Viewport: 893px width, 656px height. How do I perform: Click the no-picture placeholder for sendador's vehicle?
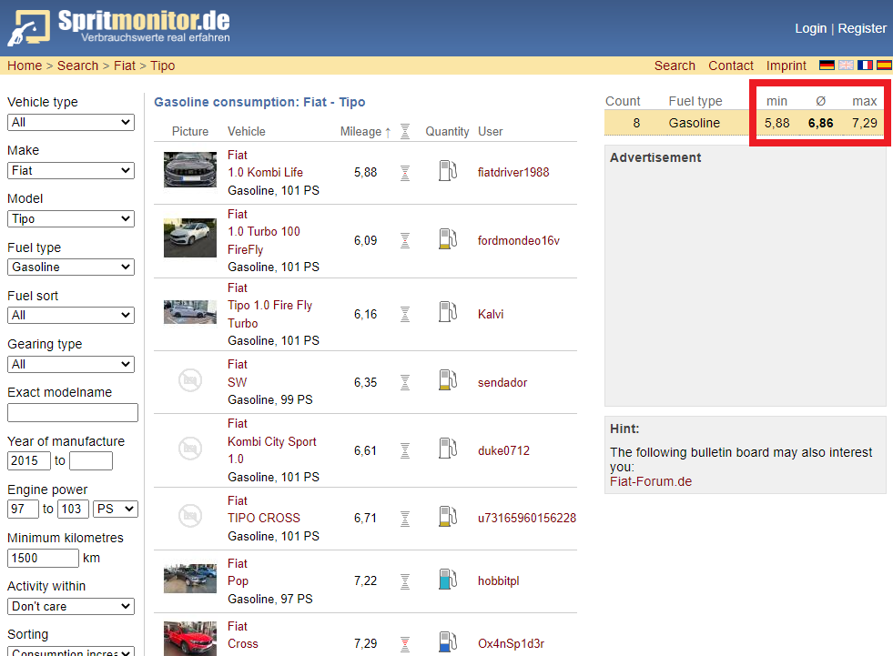[x=190, y=379]
